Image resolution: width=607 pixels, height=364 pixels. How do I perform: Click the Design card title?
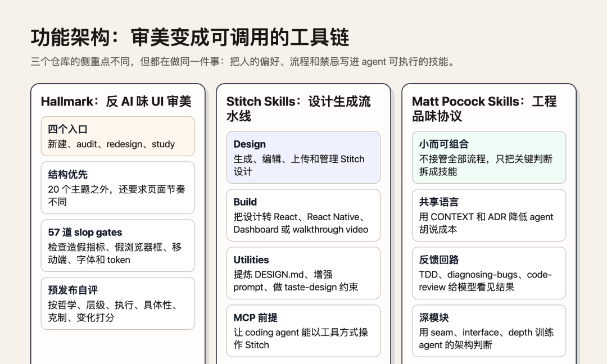[250, 144]
